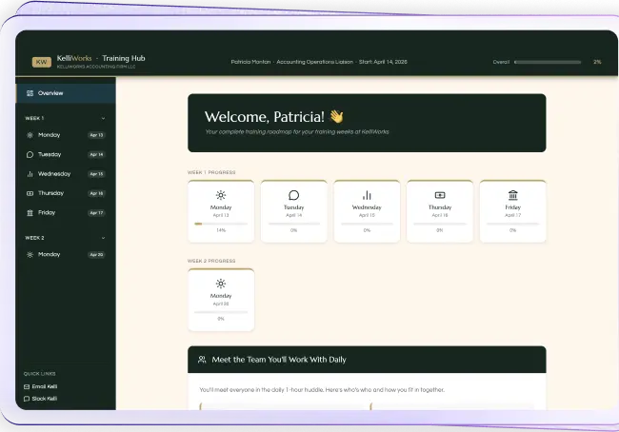Click the Thursday card icon
This screenshot has height=432, width=619.
point(440,195)
